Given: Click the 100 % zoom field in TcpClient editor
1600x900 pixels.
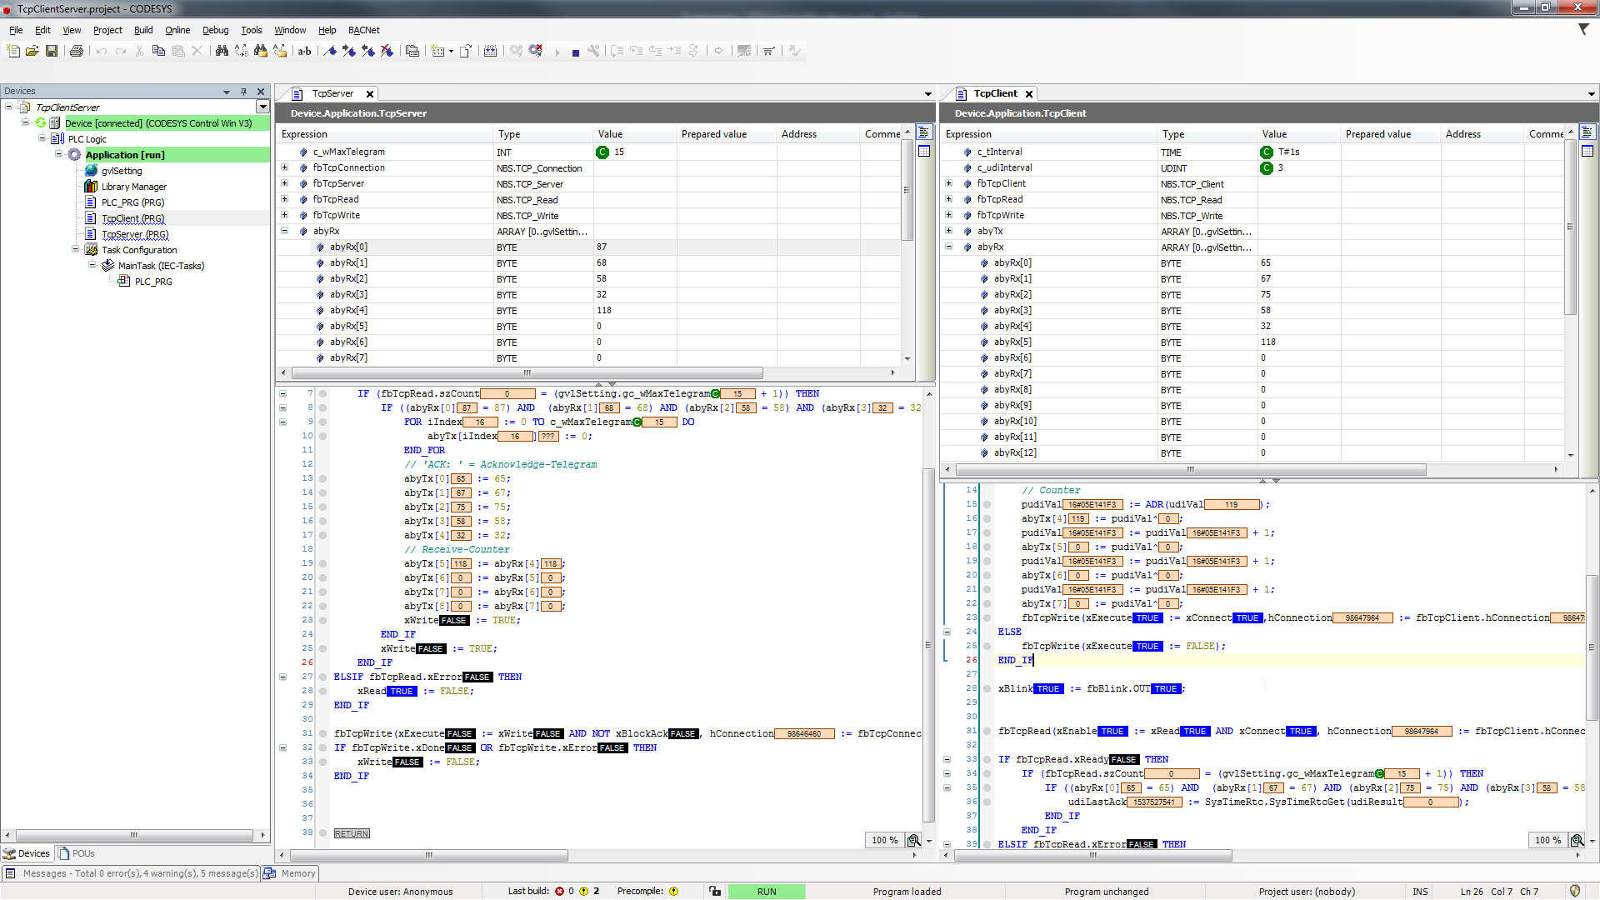Looking at the screenshot, I should coord(1547,840).
